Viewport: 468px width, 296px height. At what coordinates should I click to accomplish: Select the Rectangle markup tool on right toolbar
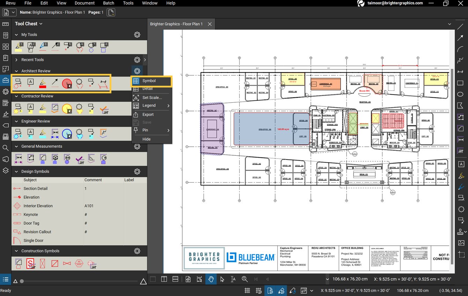tap(460, 83)
